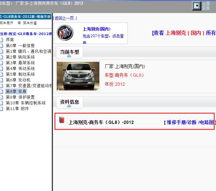Click the 包含207个车型，点击查看 link

(x=103, y=39)
